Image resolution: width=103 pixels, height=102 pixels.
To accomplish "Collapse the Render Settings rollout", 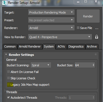I will tap(6, 54).
